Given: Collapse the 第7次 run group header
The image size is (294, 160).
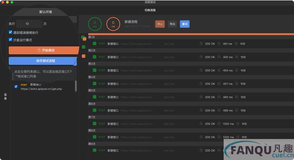Looking at the screenshot, I should click(191, 117).
